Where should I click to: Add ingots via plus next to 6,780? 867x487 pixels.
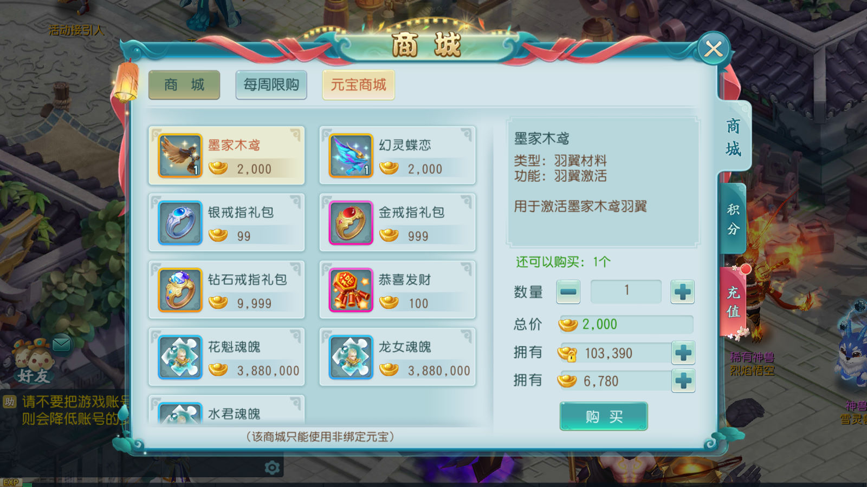(683, 381)
